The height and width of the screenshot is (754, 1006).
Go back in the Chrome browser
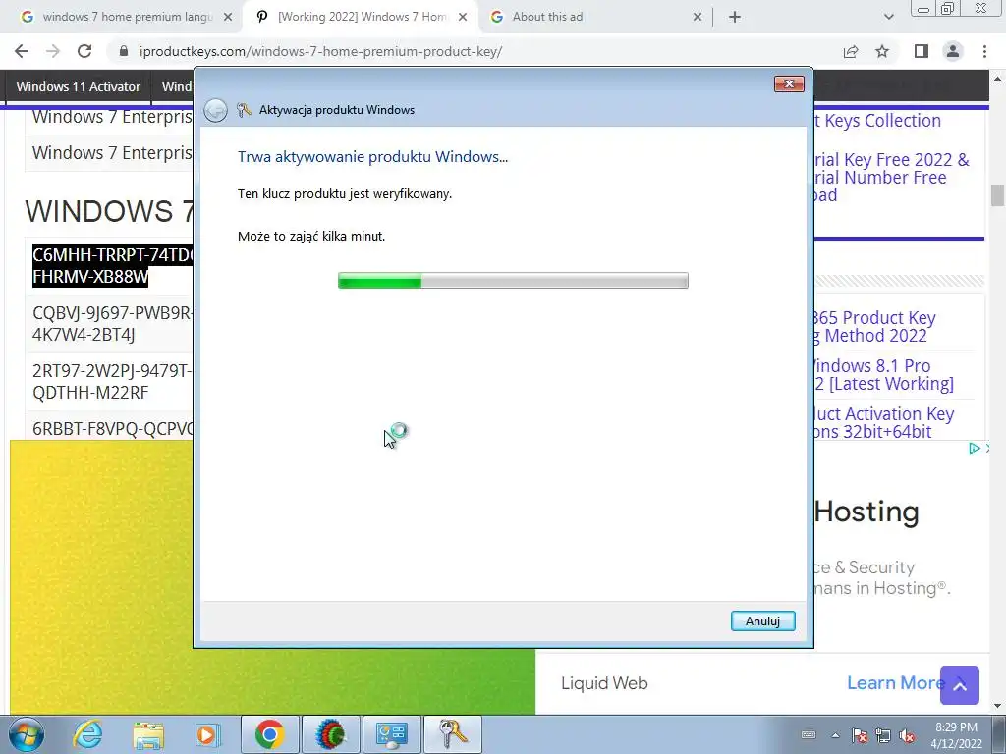point(22,51)
